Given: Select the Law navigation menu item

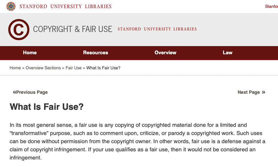Looking at the screenshot, I should click(228, 53).
